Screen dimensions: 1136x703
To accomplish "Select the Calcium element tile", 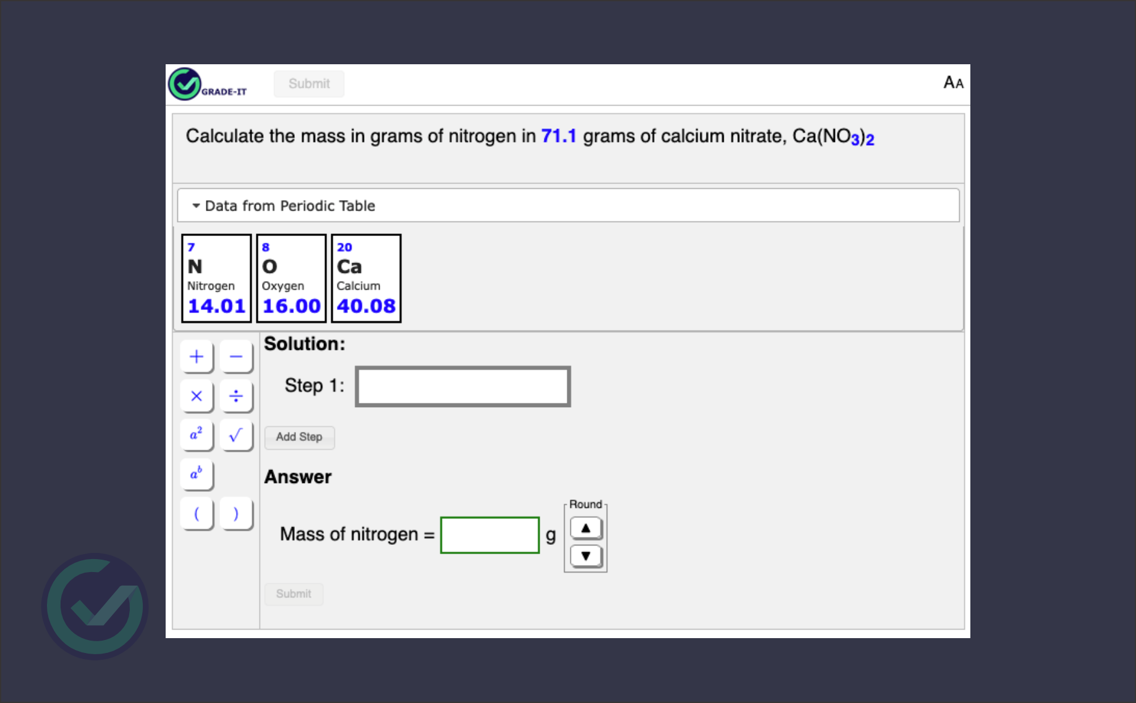I will click(366, 278).
